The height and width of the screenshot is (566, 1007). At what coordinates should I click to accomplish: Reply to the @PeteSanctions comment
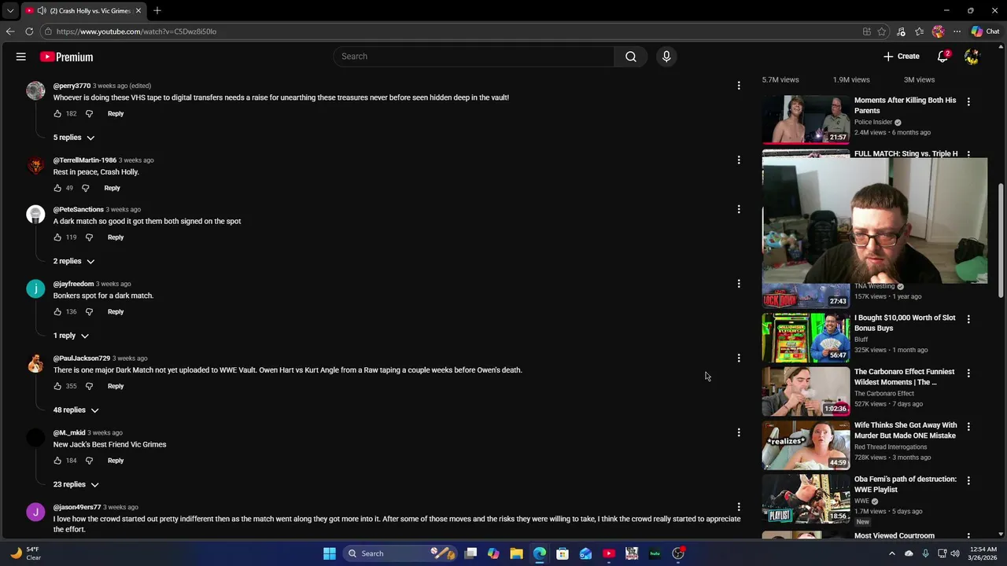coord(116,237)
